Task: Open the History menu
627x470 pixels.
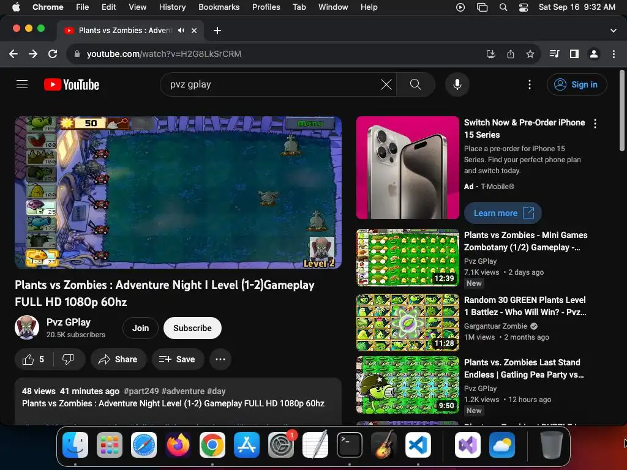Action: [172, 7]
